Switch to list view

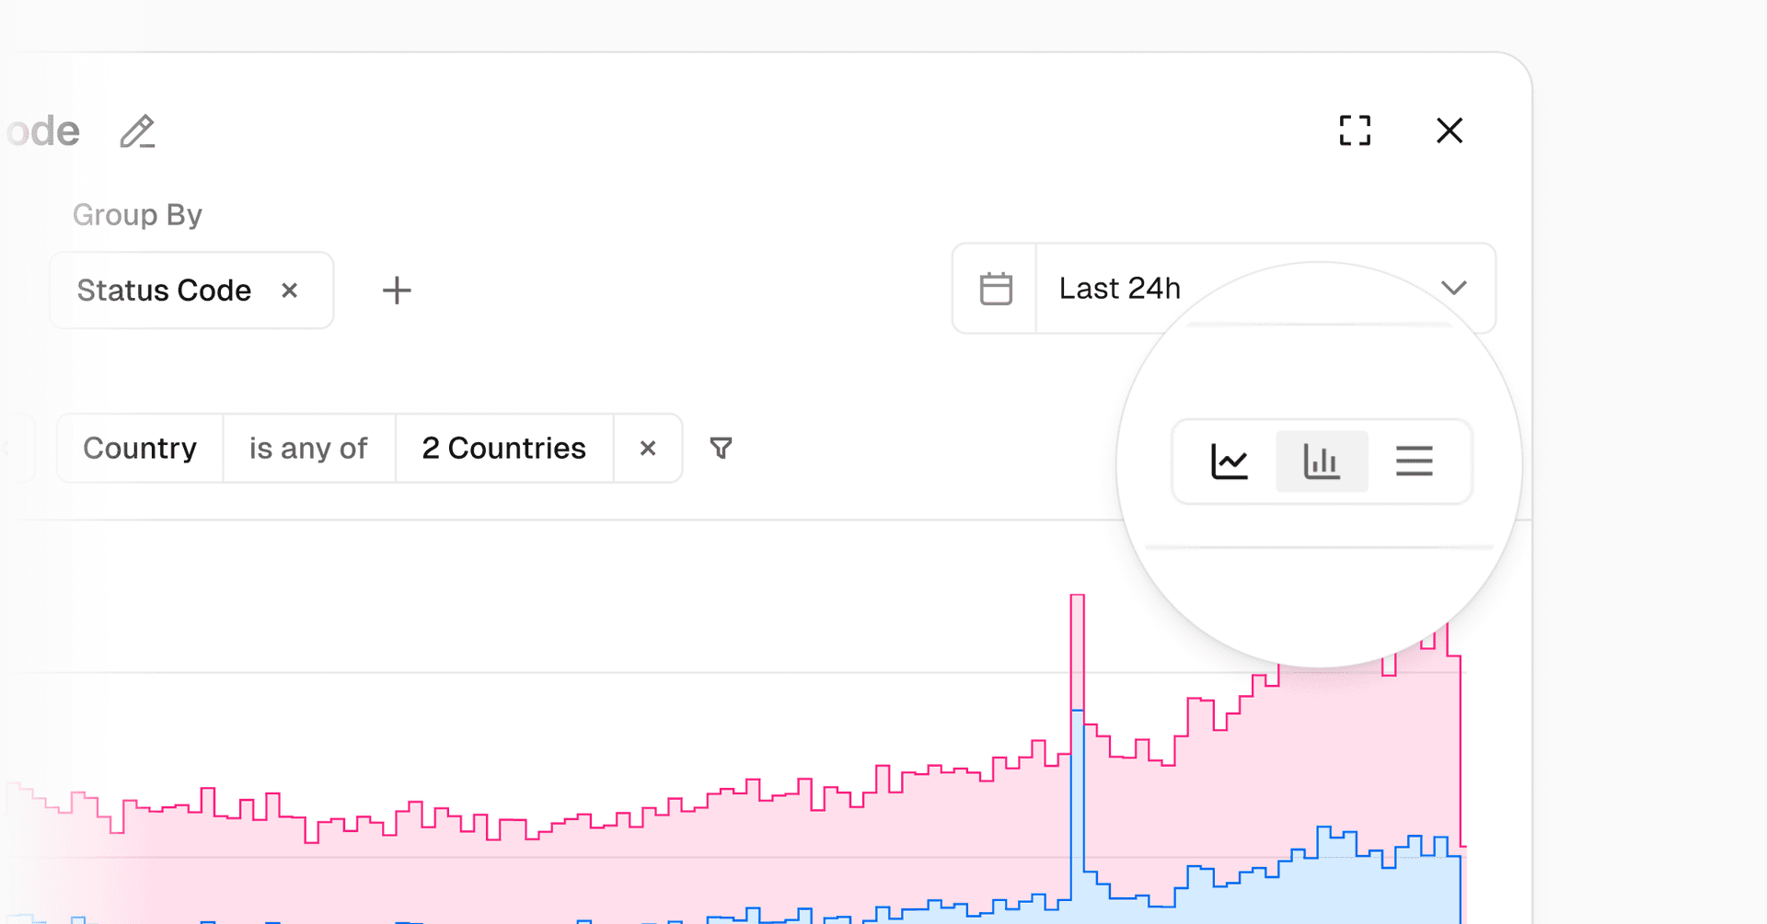pyautogui.click(x=1414, y=462)
